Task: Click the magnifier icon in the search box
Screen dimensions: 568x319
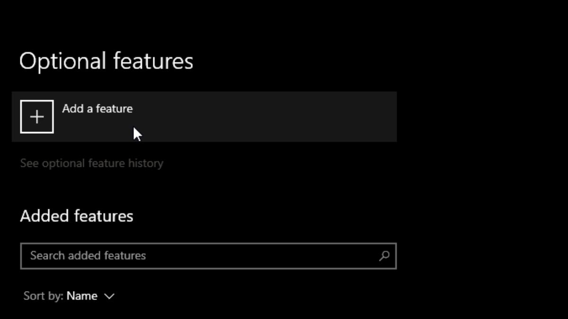Action: pos(384,256)
